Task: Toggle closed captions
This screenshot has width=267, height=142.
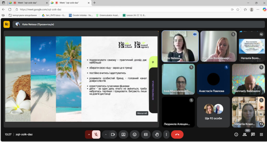Action: (146, 134)
